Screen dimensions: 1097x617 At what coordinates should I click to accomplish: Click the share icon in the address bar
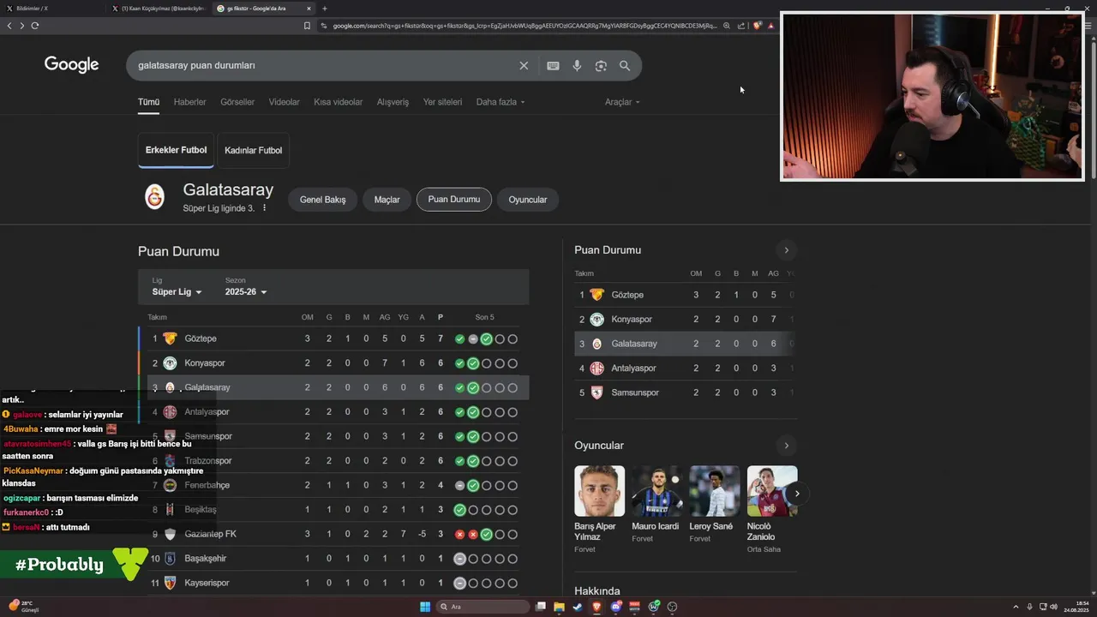coord(741,26)
